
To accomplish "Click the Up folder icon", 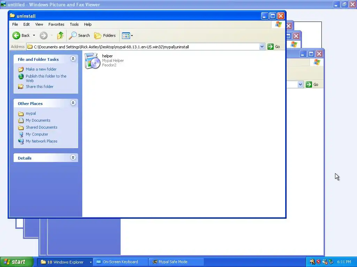I will pos(60,35).
